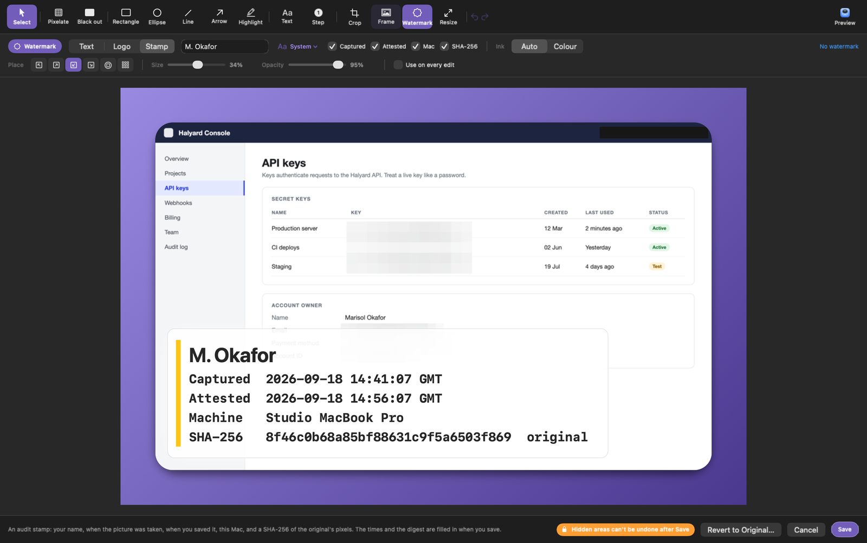
Task: Adjust the watermark Opacity slider
Action: 316,65
